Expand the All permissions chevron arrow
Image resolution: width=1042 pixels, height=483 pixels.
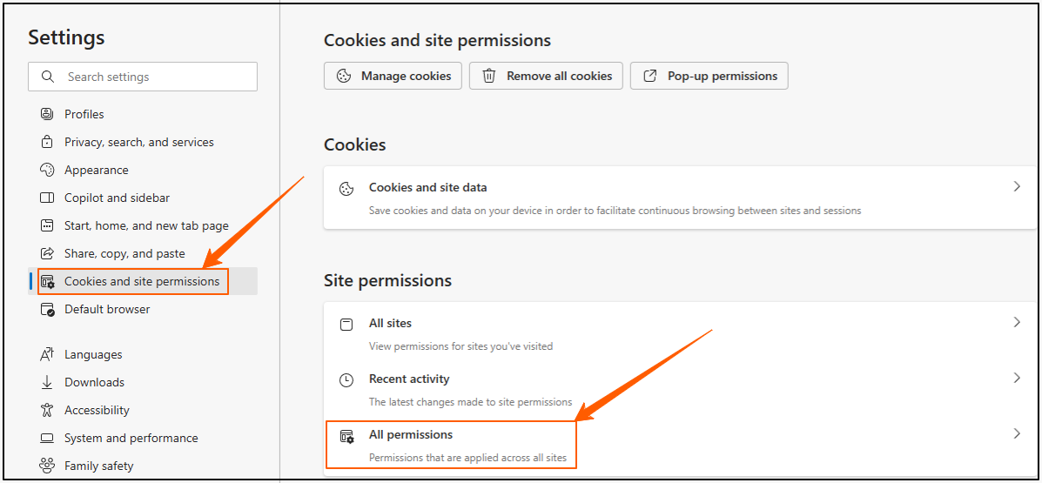1016,434
